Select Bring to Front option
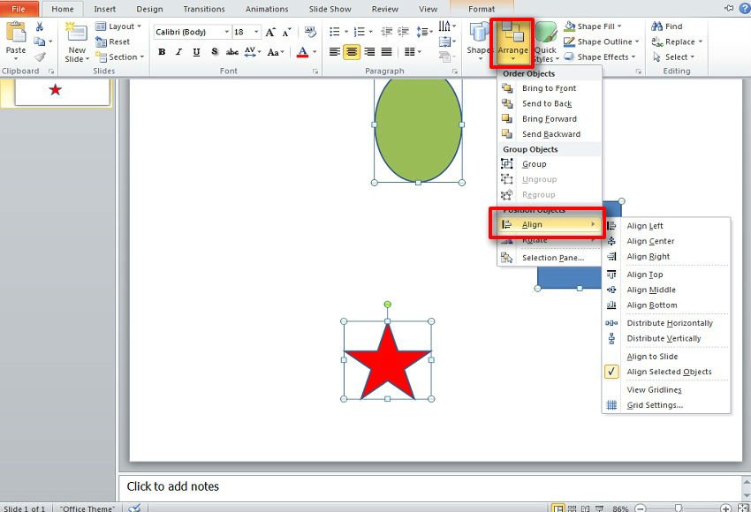 (x=548, y=88)
